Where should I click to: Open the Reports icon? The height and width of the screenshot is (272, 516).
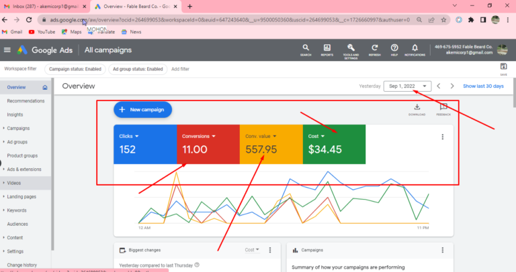pyautogui.click(x=327, y=50)
